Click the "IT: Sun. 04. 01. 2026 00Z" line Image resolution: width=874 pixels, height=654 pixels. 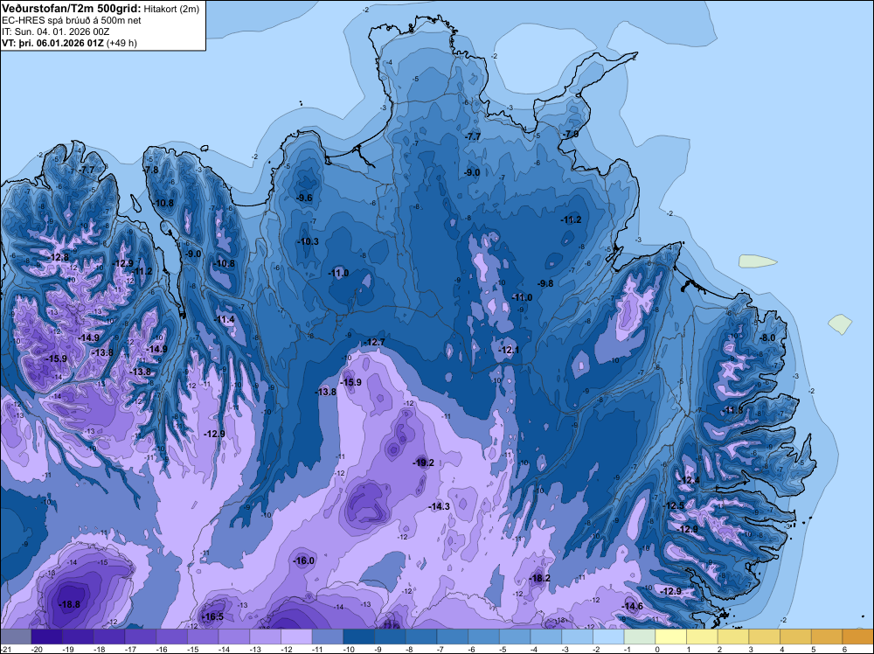point(56,31)
